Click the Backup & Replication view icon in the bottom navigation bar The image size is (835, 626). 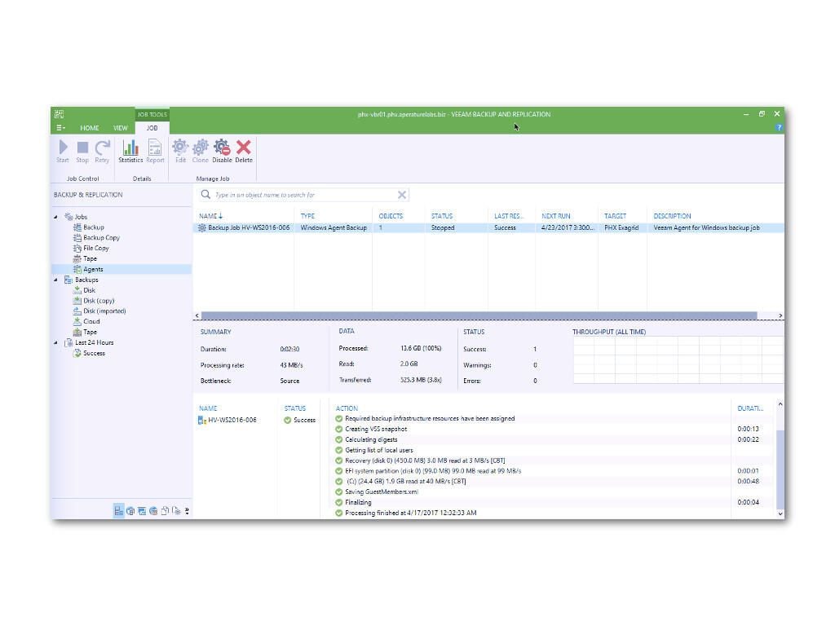tap(119, 511)
